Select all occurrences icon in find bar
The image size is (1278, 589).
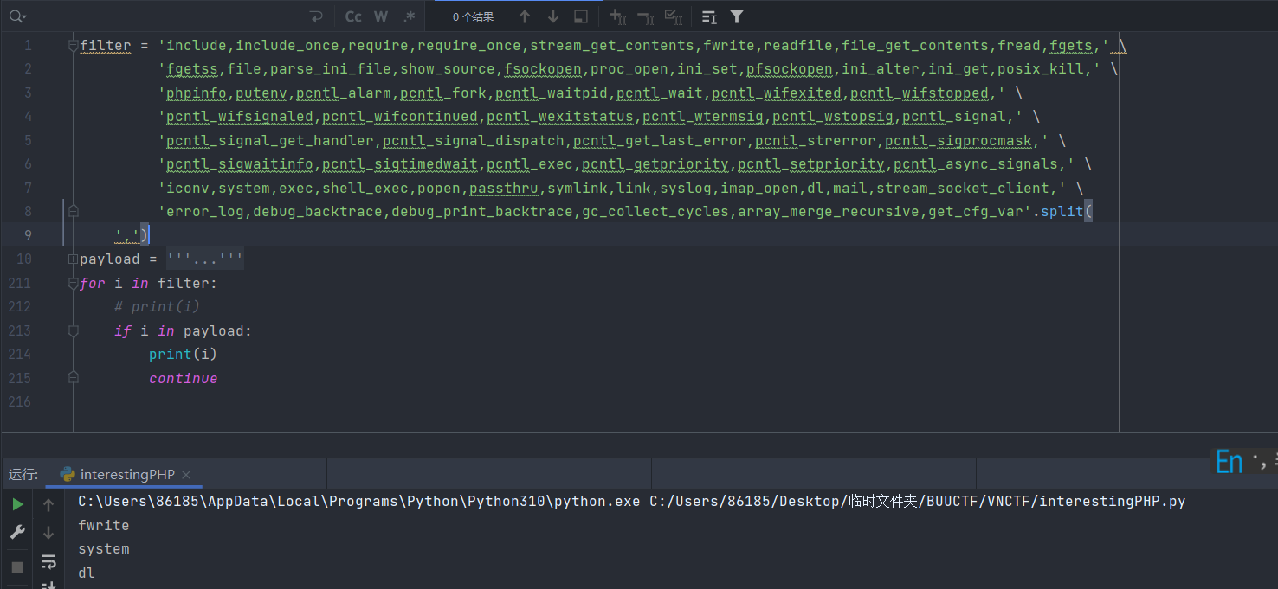point(673,16)
